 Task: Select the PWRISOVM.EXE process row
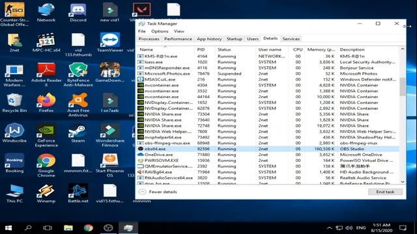point(268,161)
